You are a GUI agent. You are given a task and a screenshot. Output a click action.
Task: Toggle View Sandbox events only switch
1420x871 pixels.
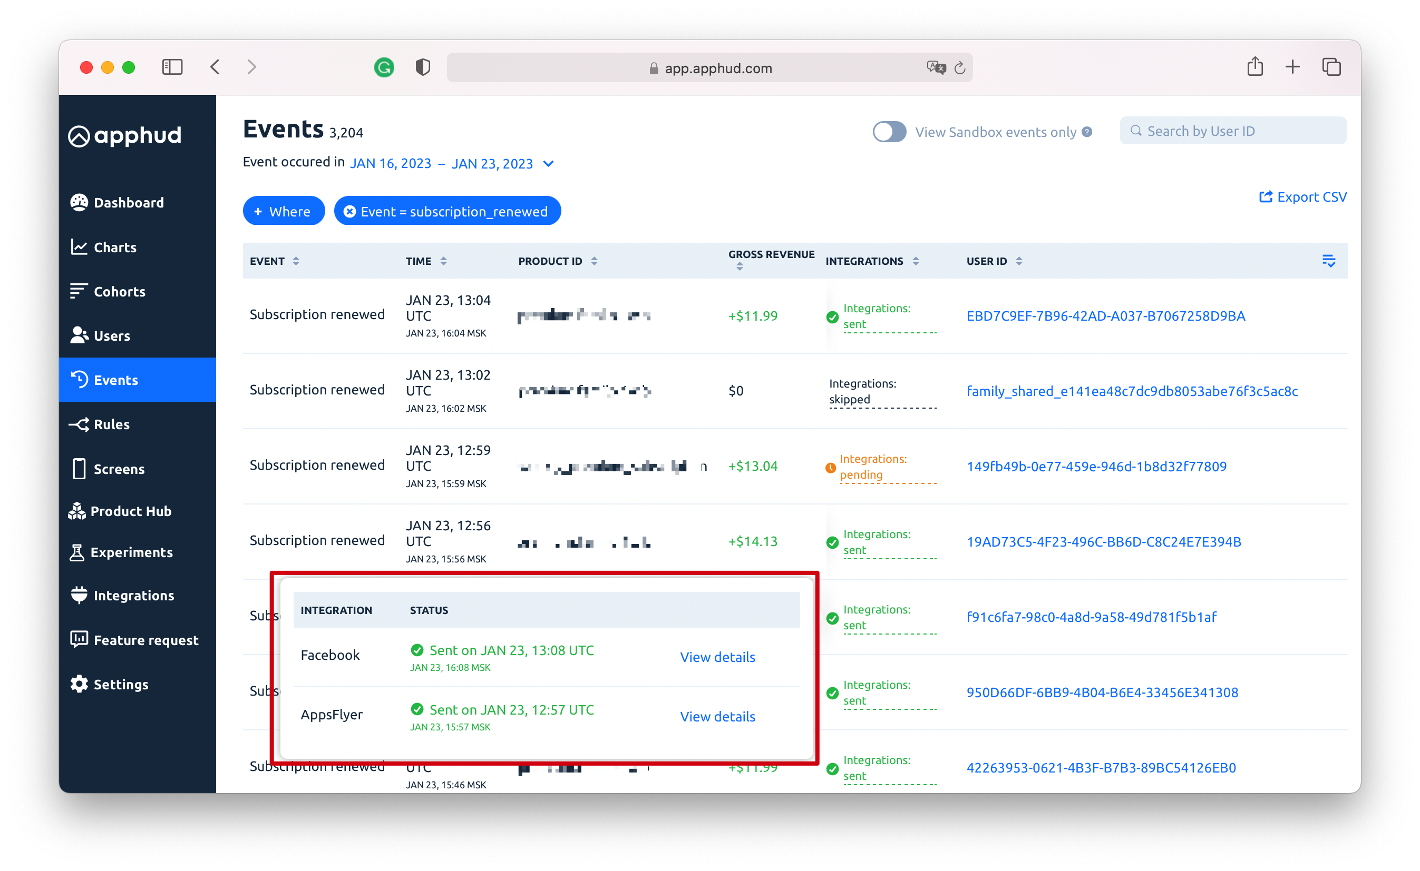889,132
